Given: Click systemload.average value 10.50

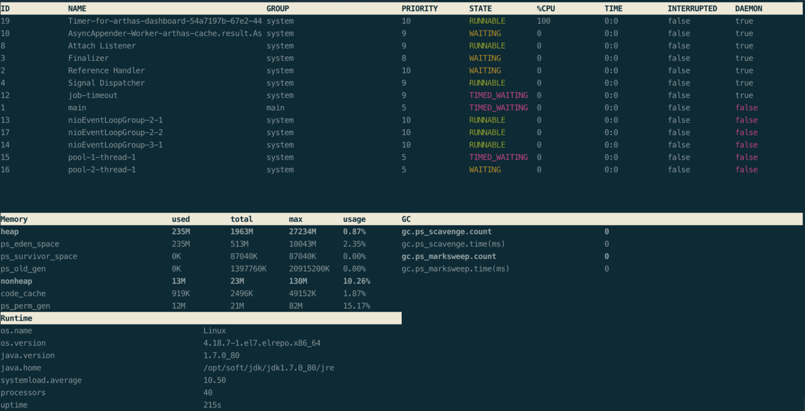Looking at the screenshot, I should click(214, 380).
